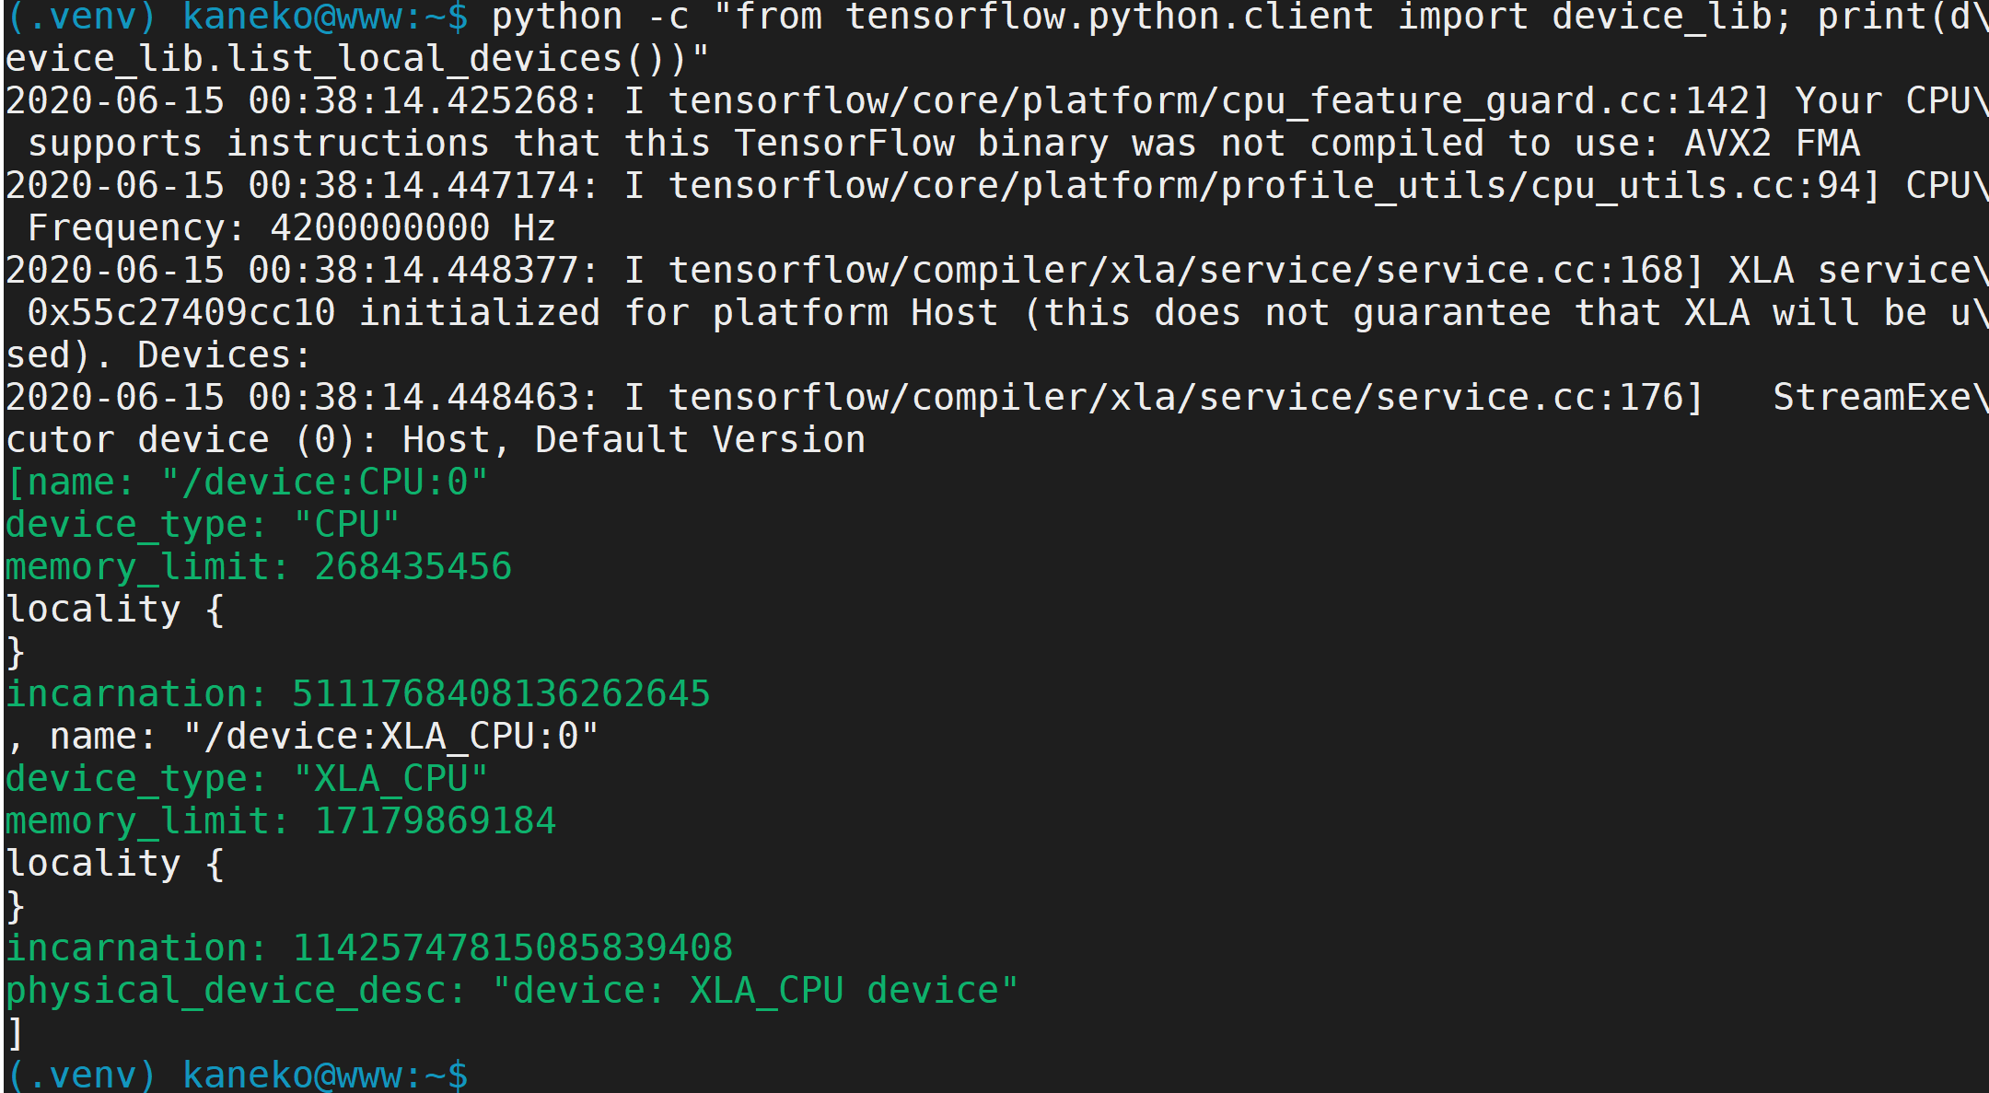The height and width of the screenshot is (1093, 1989).
Task: Click the memory_limit 17179869184 value
Action: [435, 820]
